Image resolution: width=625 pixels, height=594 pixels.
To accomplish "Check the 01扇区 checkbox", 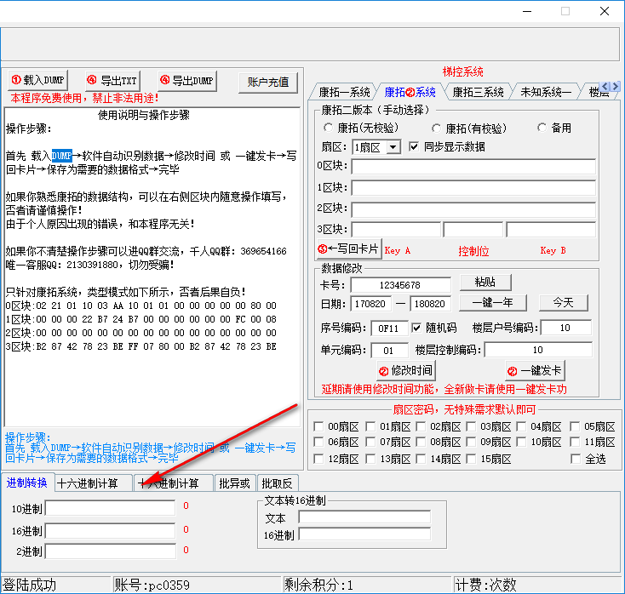I will pos(370,426).
